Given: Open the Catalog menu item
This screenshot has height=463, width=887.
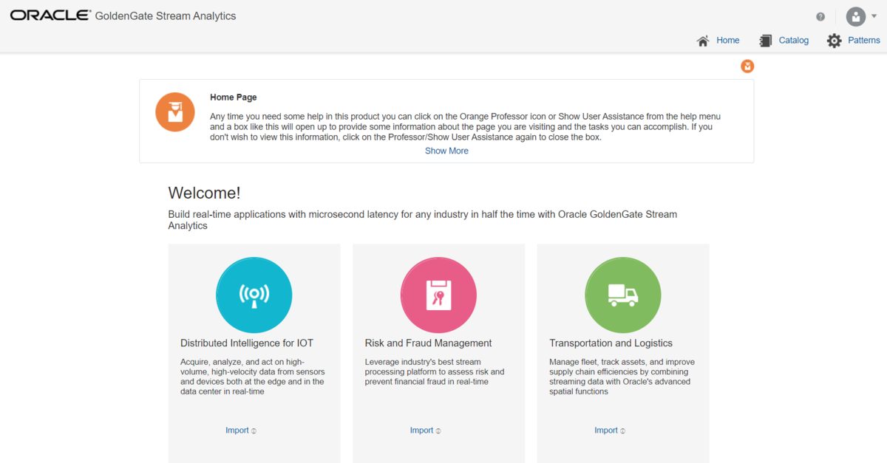Looking at the screenshot, I should (x=794, y=41).
